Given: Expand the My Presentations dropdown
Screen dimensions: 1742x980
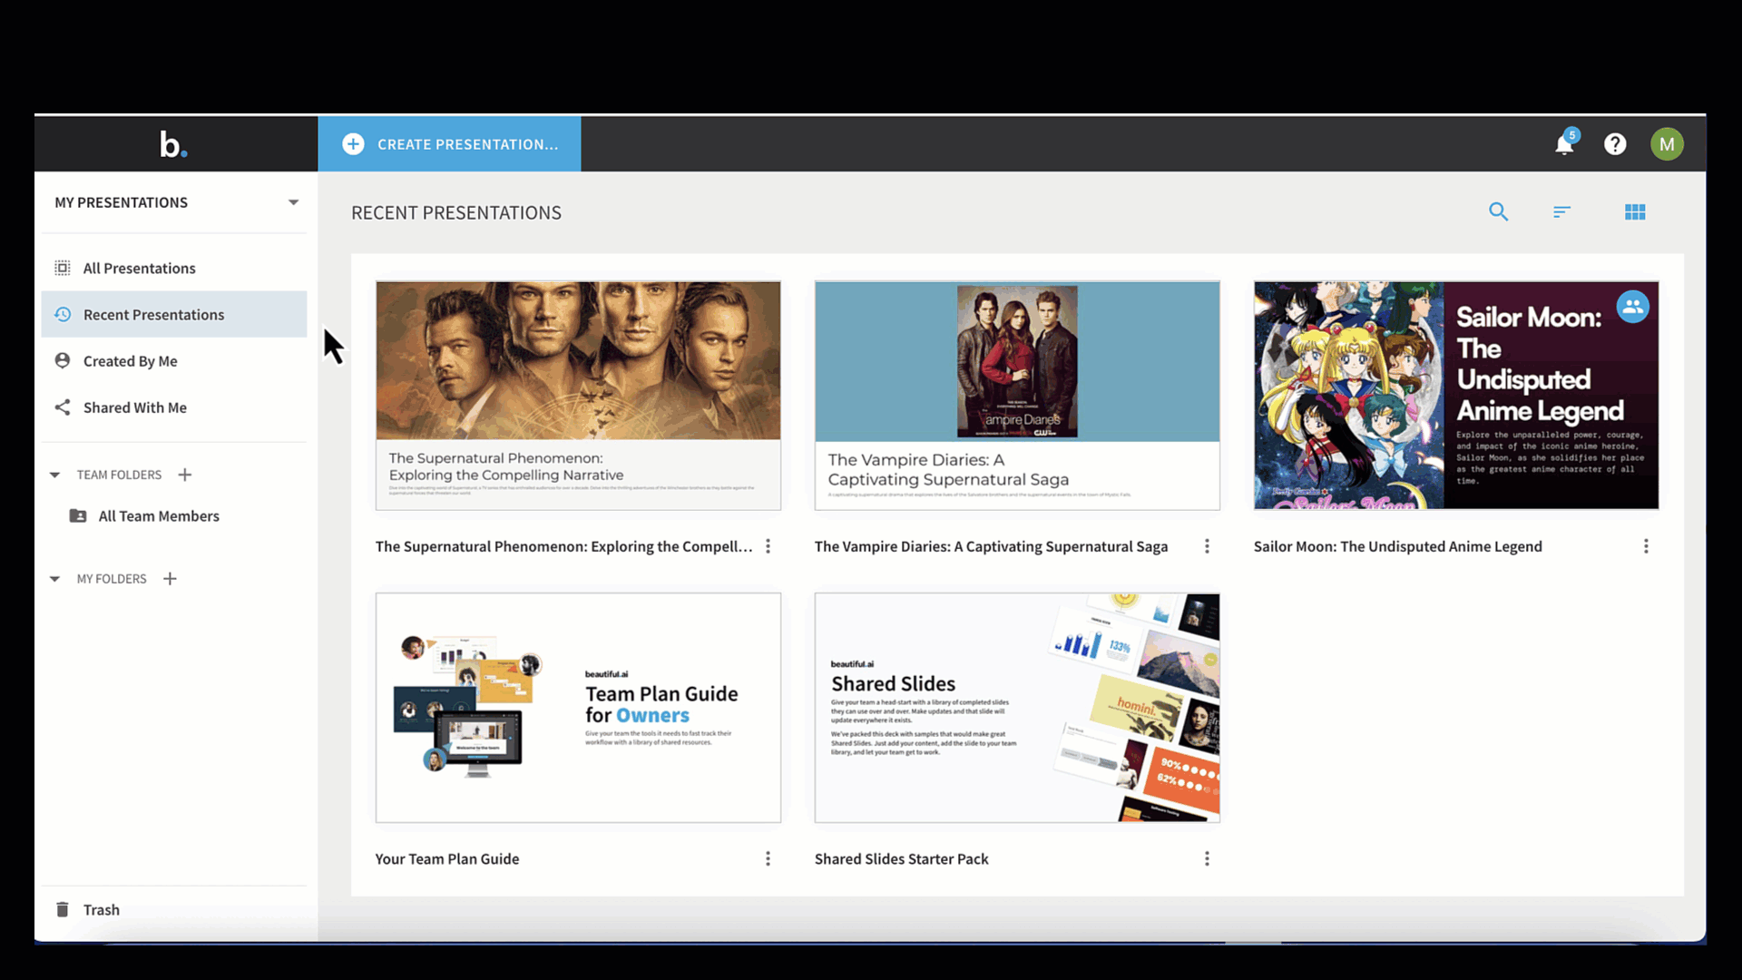Looking at the screenshot, I should click(293, 202).
